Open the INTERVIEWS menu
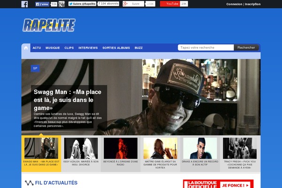The height and width of the screenshot is (188, 282). [x=88, y=48]
